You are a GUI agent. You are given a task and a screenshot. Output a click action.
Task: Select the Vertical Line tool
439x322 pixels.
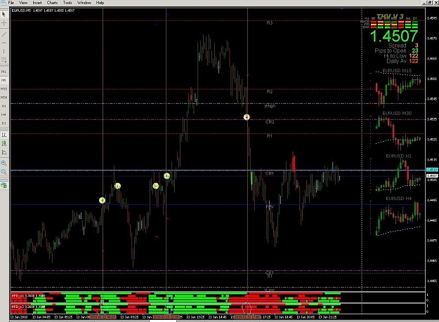(4, 51)
